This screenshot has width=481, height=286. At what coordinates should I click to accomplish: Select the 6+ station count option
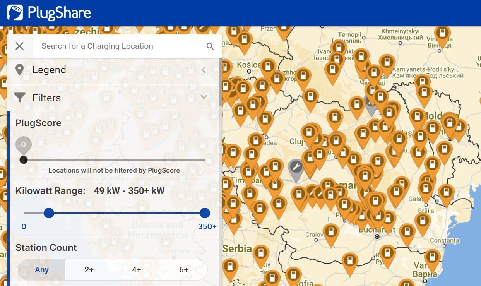pyautogui.click(x=184, y=270)
